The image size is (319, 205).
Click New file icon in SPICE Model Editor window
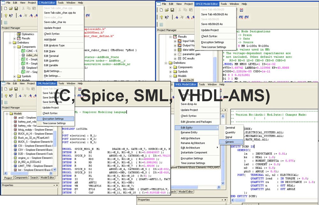click(x=161, y=10)
